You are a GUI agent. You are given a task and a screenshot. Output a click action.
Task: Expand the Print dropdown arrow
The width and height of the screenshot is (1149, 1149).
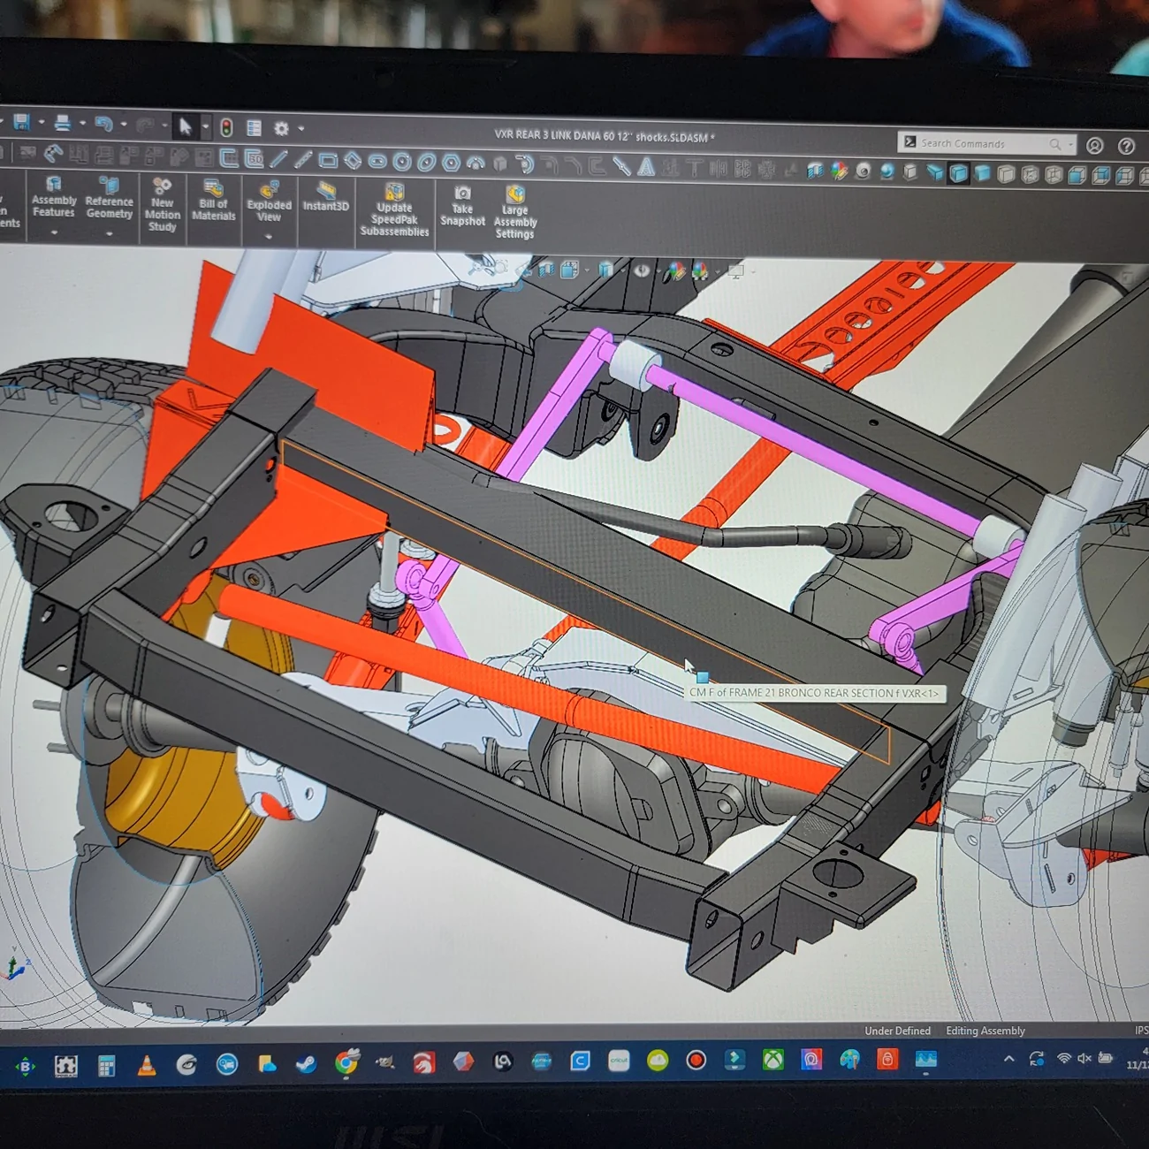pos(82,124)
